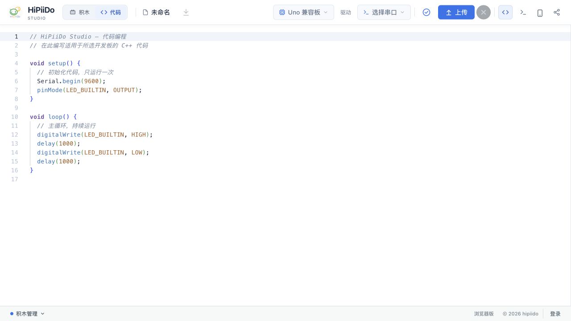The height and width of the screenshot is (321, 571).
Task: Click the 登录 login link
Action: (555, 314)
